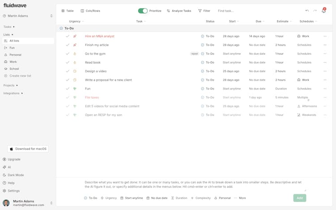Open the Work list in sidebar

pyautogui.click(x=13, y=62)
